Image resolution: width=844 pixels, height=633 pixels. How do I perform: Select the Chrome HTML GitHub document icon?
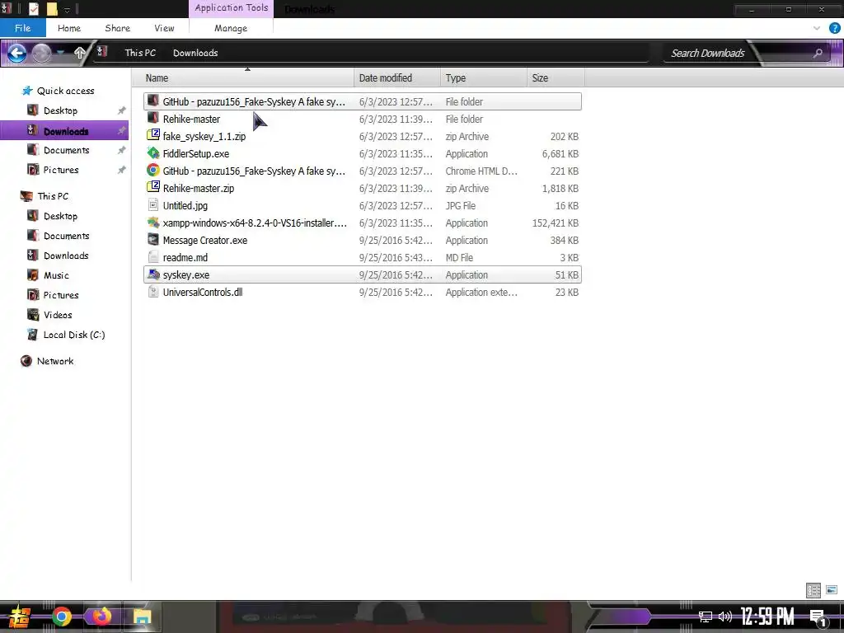tap(153, 170)
